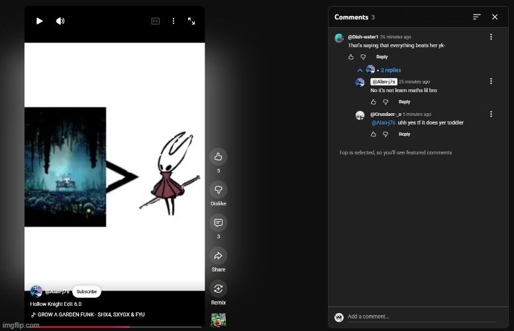This screenshot has width=514, height=331.
Task: Toggle closed captions on the video
Action: 156,21
